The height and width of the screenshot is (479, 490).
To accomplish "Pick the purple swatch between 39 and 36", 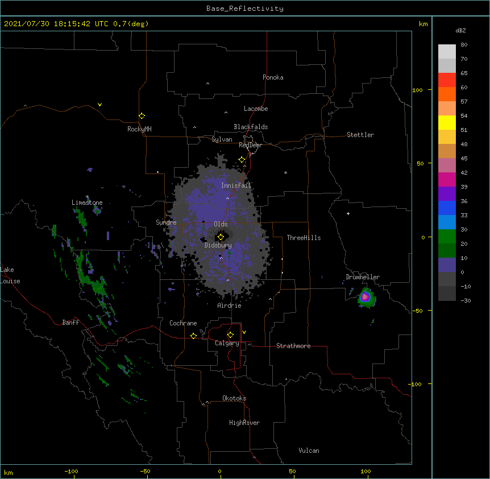I will [x=447, y=193].
